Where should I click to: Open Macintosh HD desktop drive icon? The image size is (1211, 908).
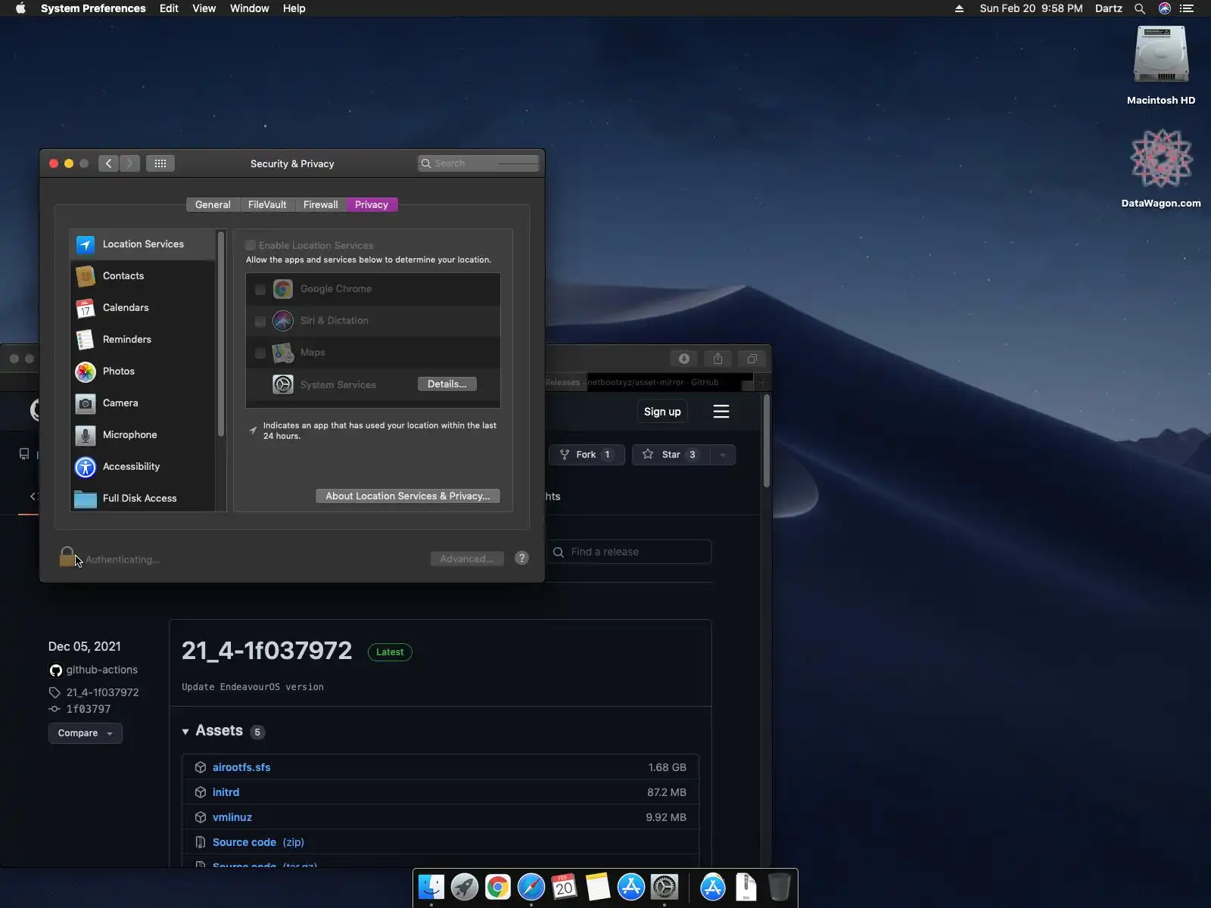[1161, 54]
